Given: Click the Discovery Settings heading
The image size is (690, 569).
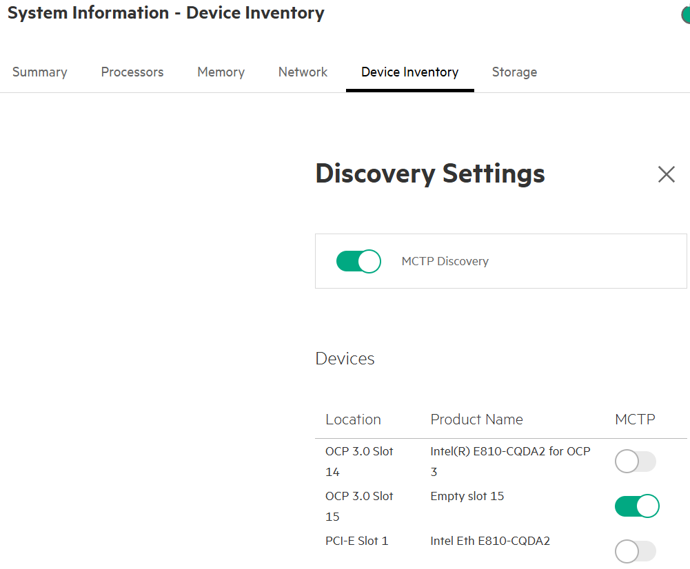Looking at the screenshot, I should 429,174.
